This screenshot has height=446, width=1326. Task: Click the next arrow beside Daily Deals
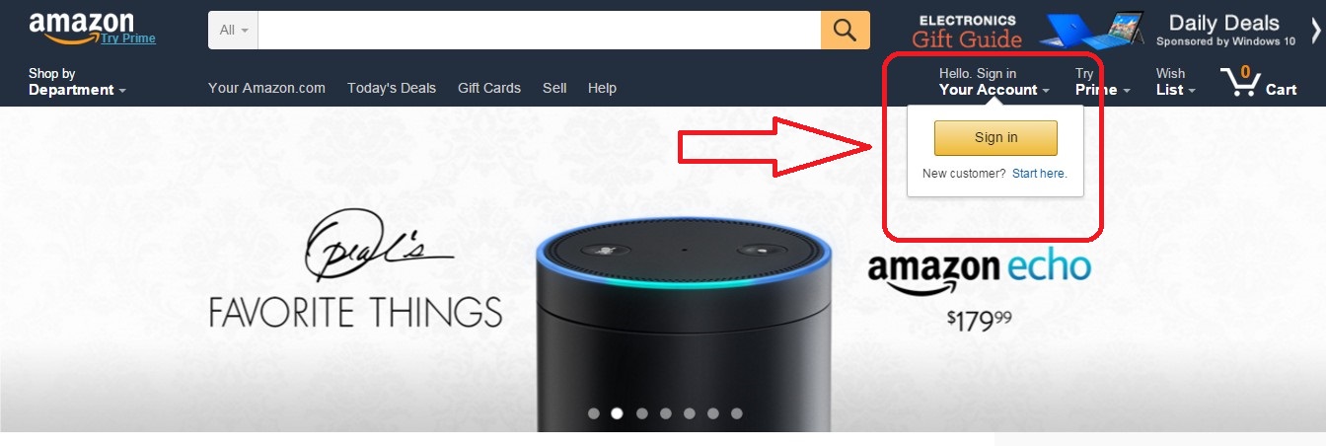pyautogui.click(x=1316, y=31)
